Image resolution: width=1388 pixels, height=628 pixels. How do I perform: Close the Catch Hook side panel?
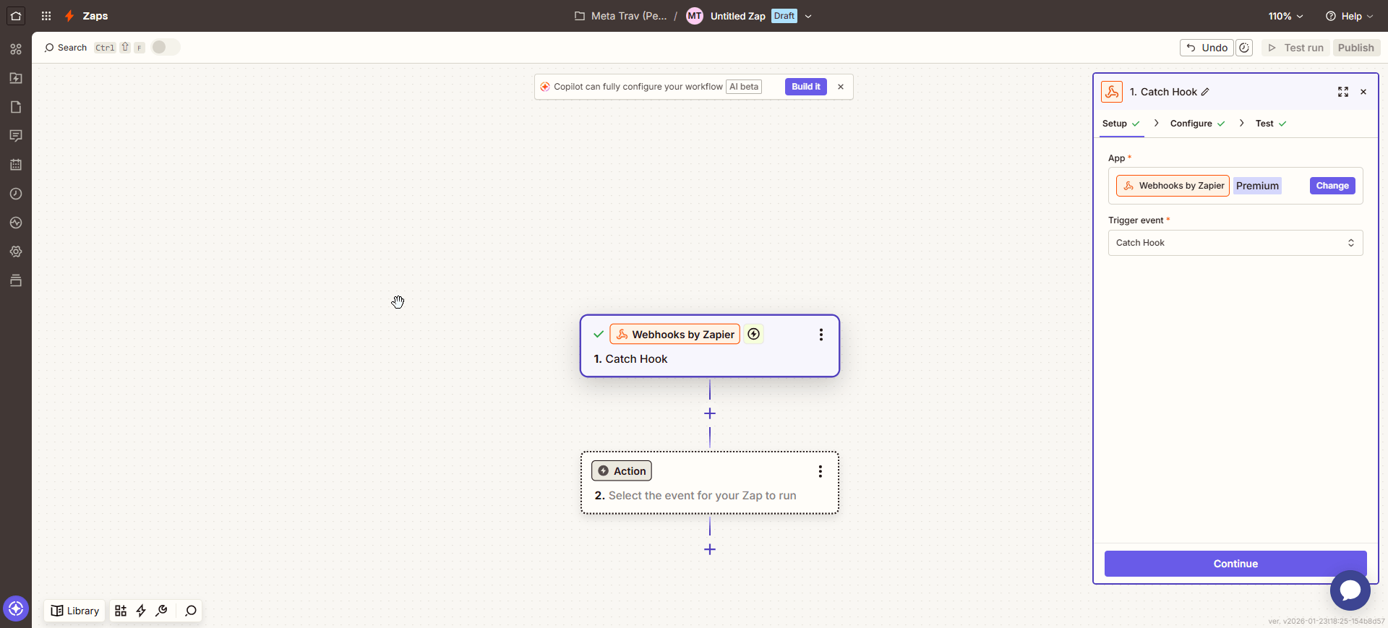[1363, 92]
